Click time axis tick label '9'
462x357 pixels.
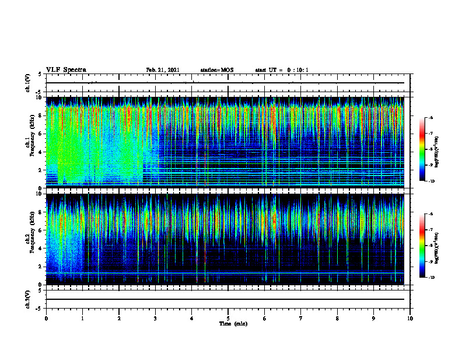click(373, 318)
